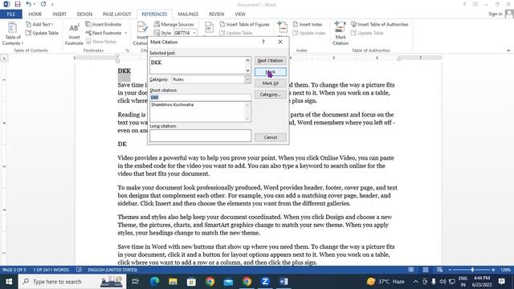The image size is (514, 289).
Task: Click the Redo repeat icon
Action: (43, 4)
